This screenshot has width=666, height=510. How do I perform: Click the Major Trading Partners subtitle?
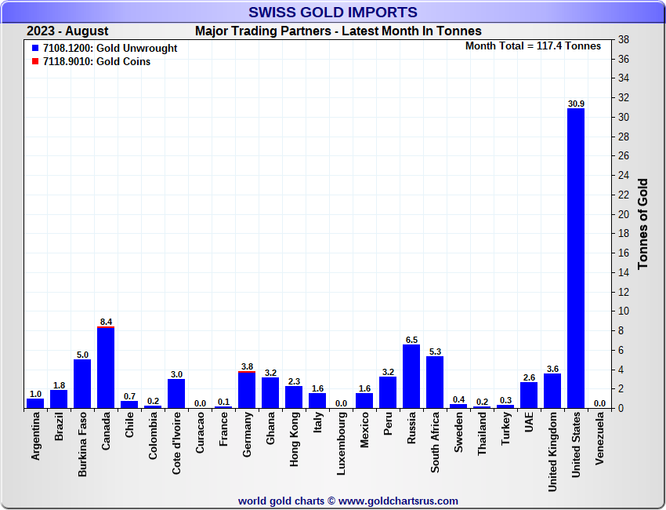point(338,31)
